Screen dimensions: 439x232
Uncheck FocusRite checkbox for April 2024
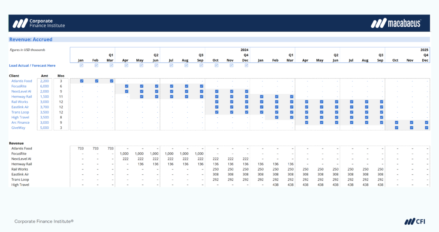coord(126,86)
